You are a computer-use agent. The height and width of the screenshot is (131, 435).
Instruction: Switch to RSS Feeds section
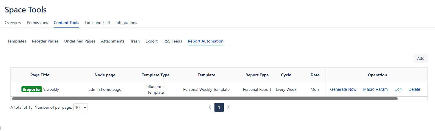172,41
